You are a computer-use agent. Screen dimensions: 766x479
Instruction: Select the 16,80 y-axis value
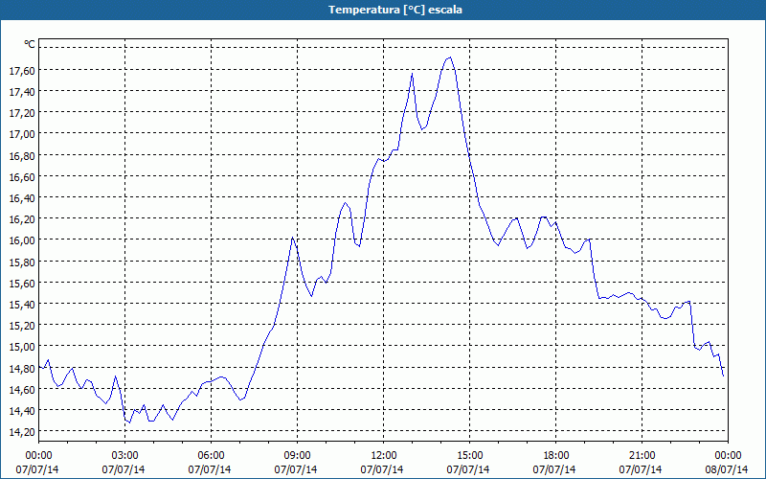[x=22, y=156]
